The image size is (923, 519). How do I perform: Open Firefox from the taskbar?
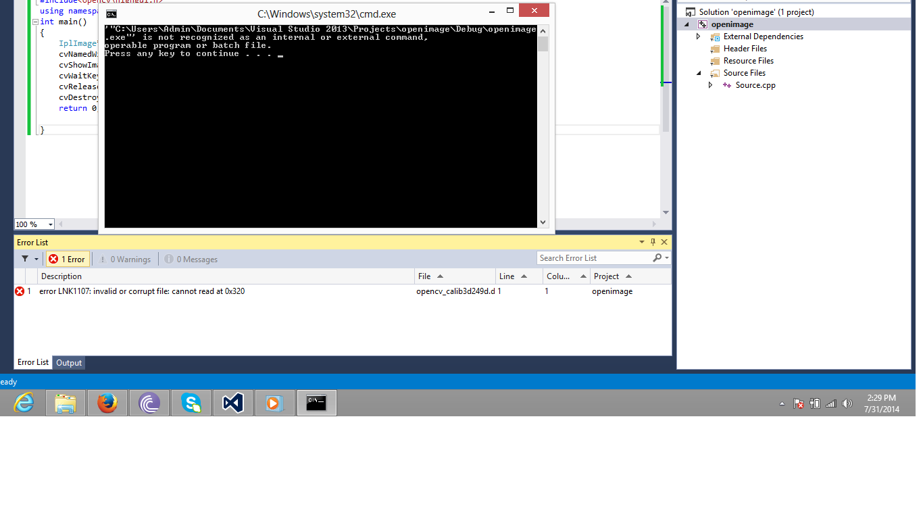click(x=107, y=403)
